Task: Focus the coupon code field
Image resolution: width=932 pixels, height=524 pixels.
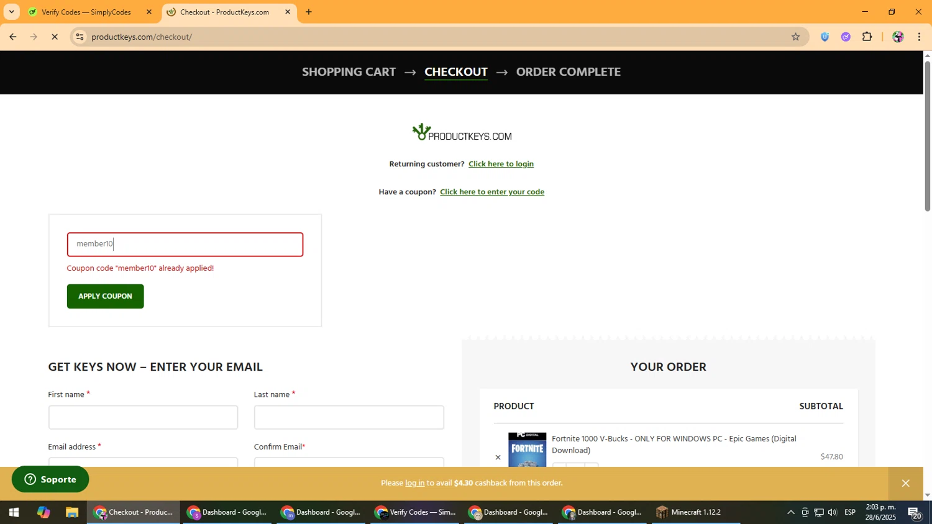Action: tap(185, 244)
